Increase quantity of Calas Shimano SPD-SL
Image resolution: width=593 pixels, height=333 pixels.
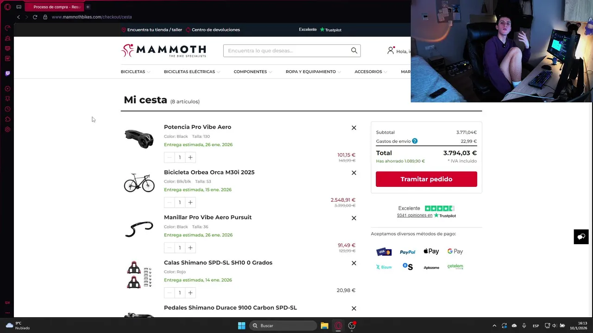tap(190, 292)
